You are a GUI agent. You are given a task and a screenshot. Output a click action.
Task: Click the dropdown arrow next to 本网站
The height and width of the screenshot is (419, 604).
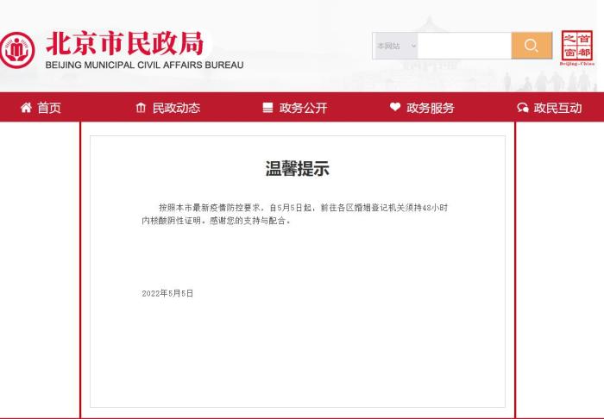click(x=413, y=46)
